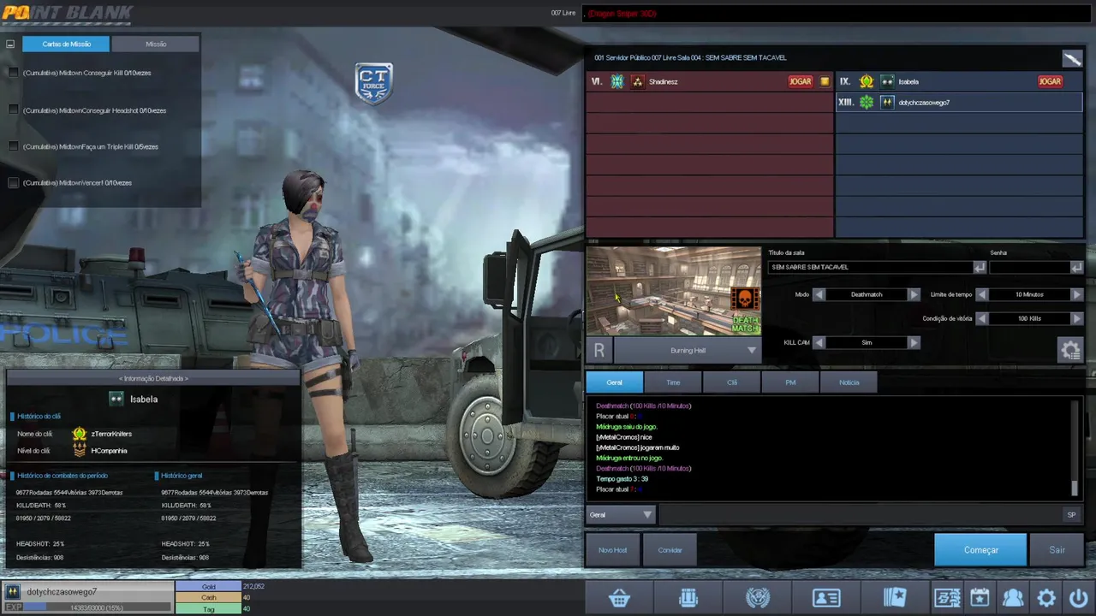Click the EXP progress bar
Viewport: 1096px width, 616px height.
[98, 607]
